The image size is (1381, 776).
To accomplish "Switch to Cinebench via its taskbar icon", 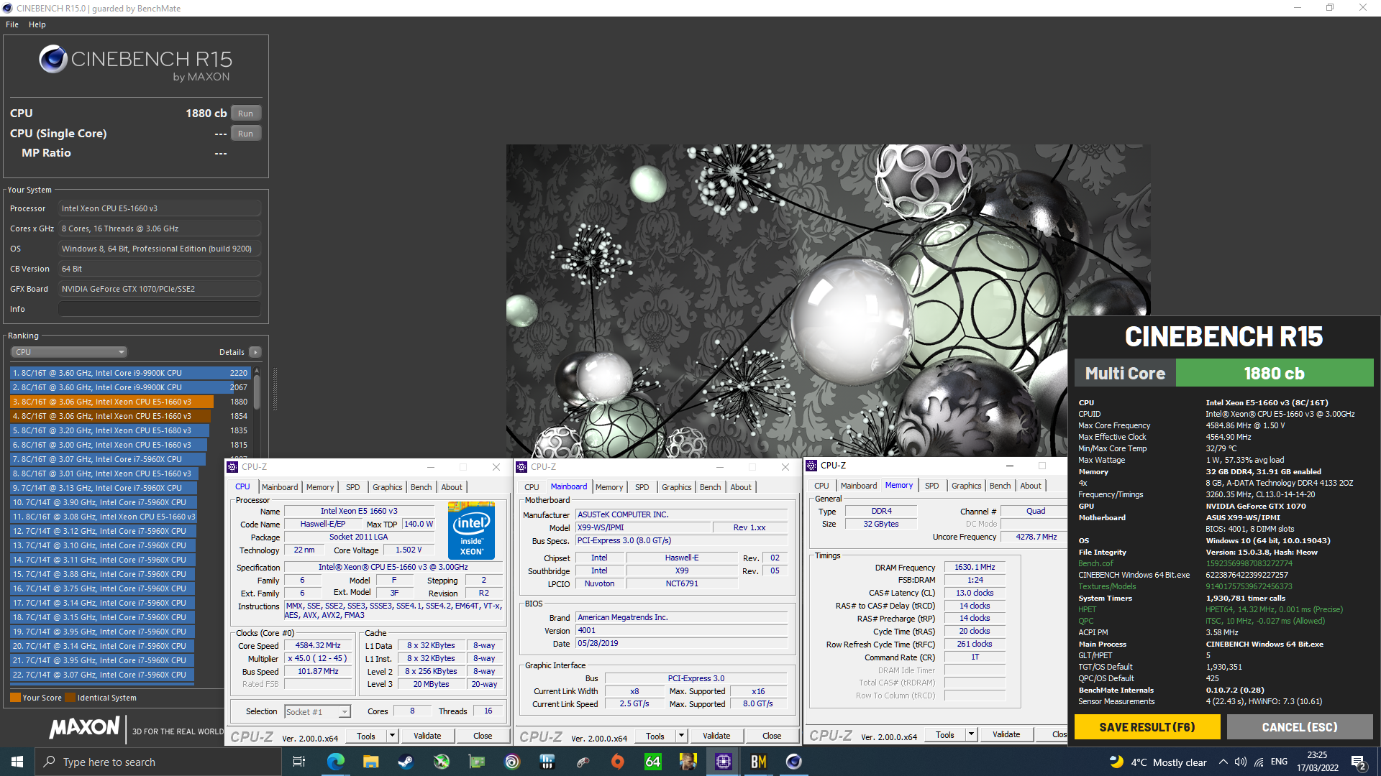I will [x=794, y=762].
